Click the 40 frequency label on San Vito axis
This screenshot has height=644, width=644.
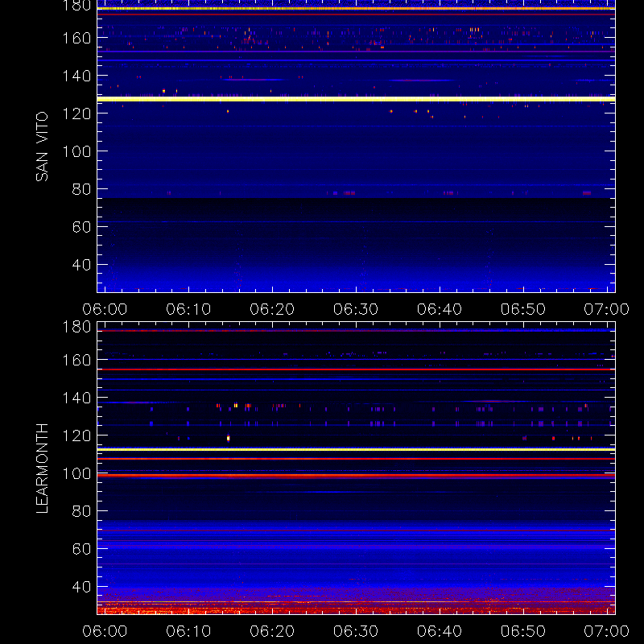[x=81, y=265]
